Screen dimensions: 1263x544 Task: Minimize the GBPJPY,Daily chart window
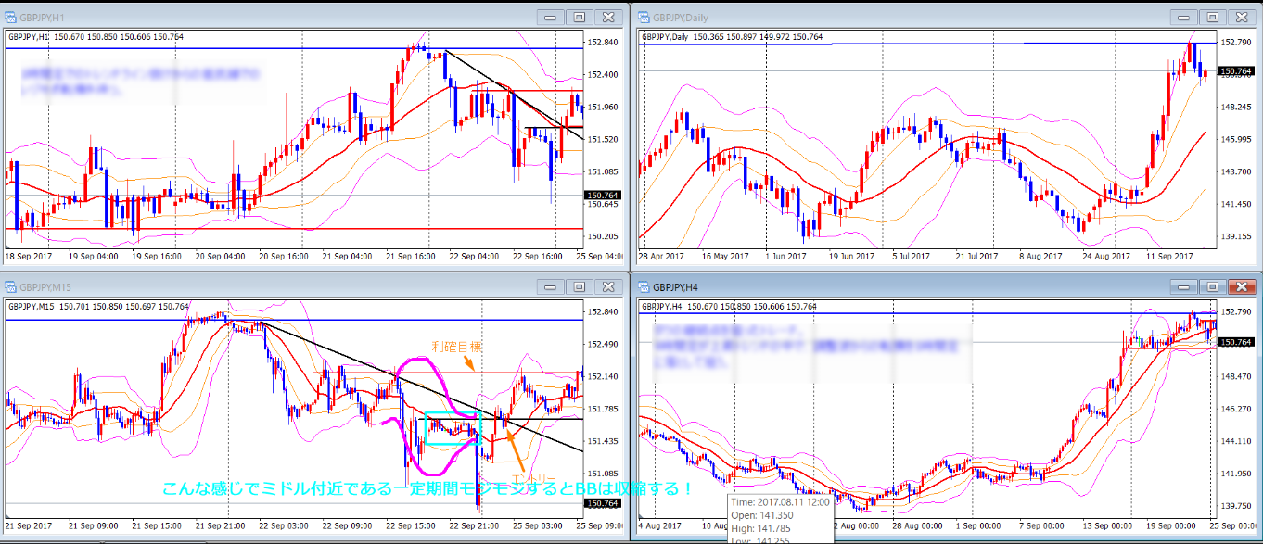click(x=1183, y=17)
